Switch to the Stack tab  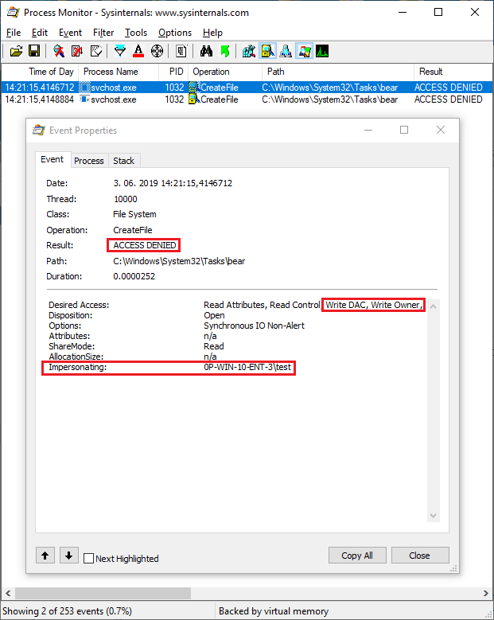coord(123,161)
